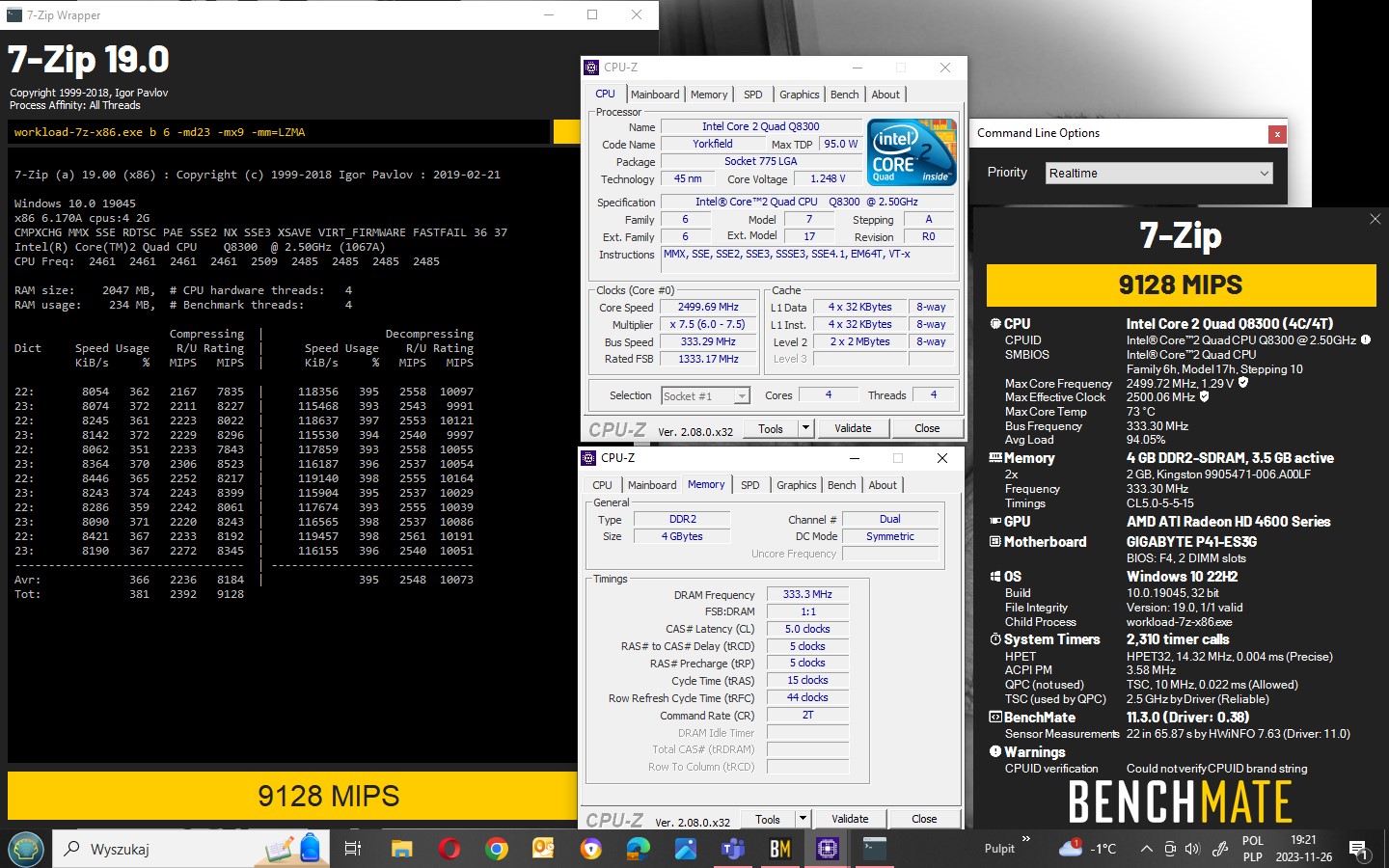
Task: Open Graphics tab in upper CPU-Z window
Action: pyautogui.click(x=800, y=95)
